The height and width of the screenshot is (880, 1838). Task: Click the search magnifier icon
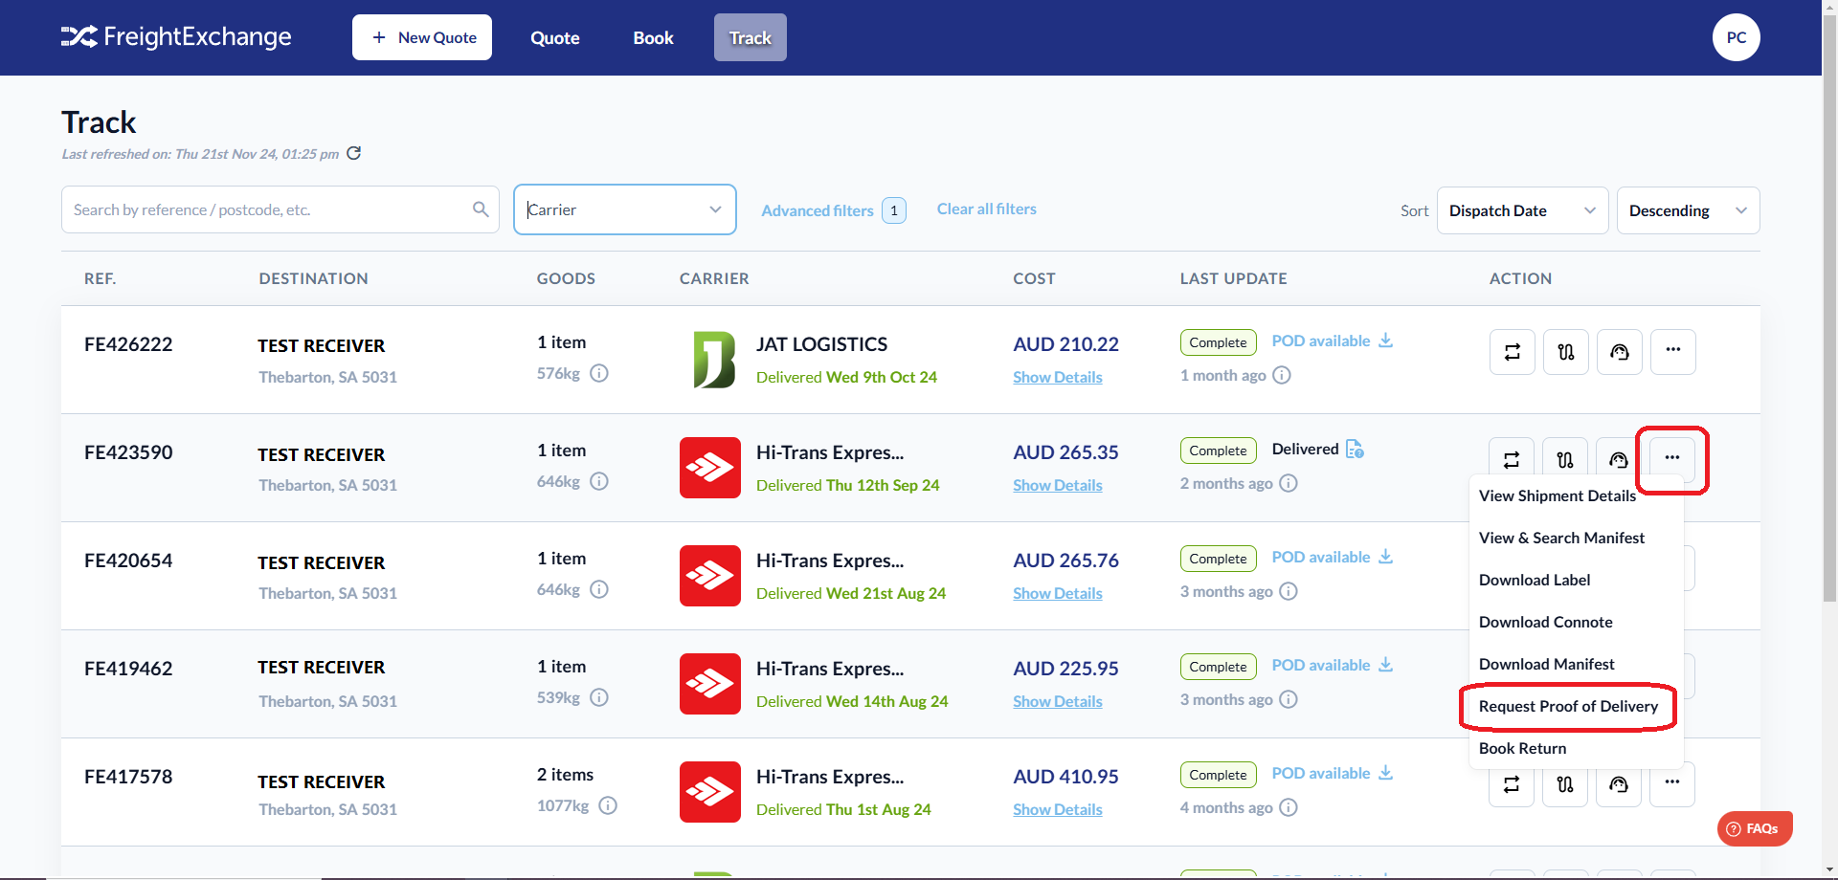(x=481, y=209)
